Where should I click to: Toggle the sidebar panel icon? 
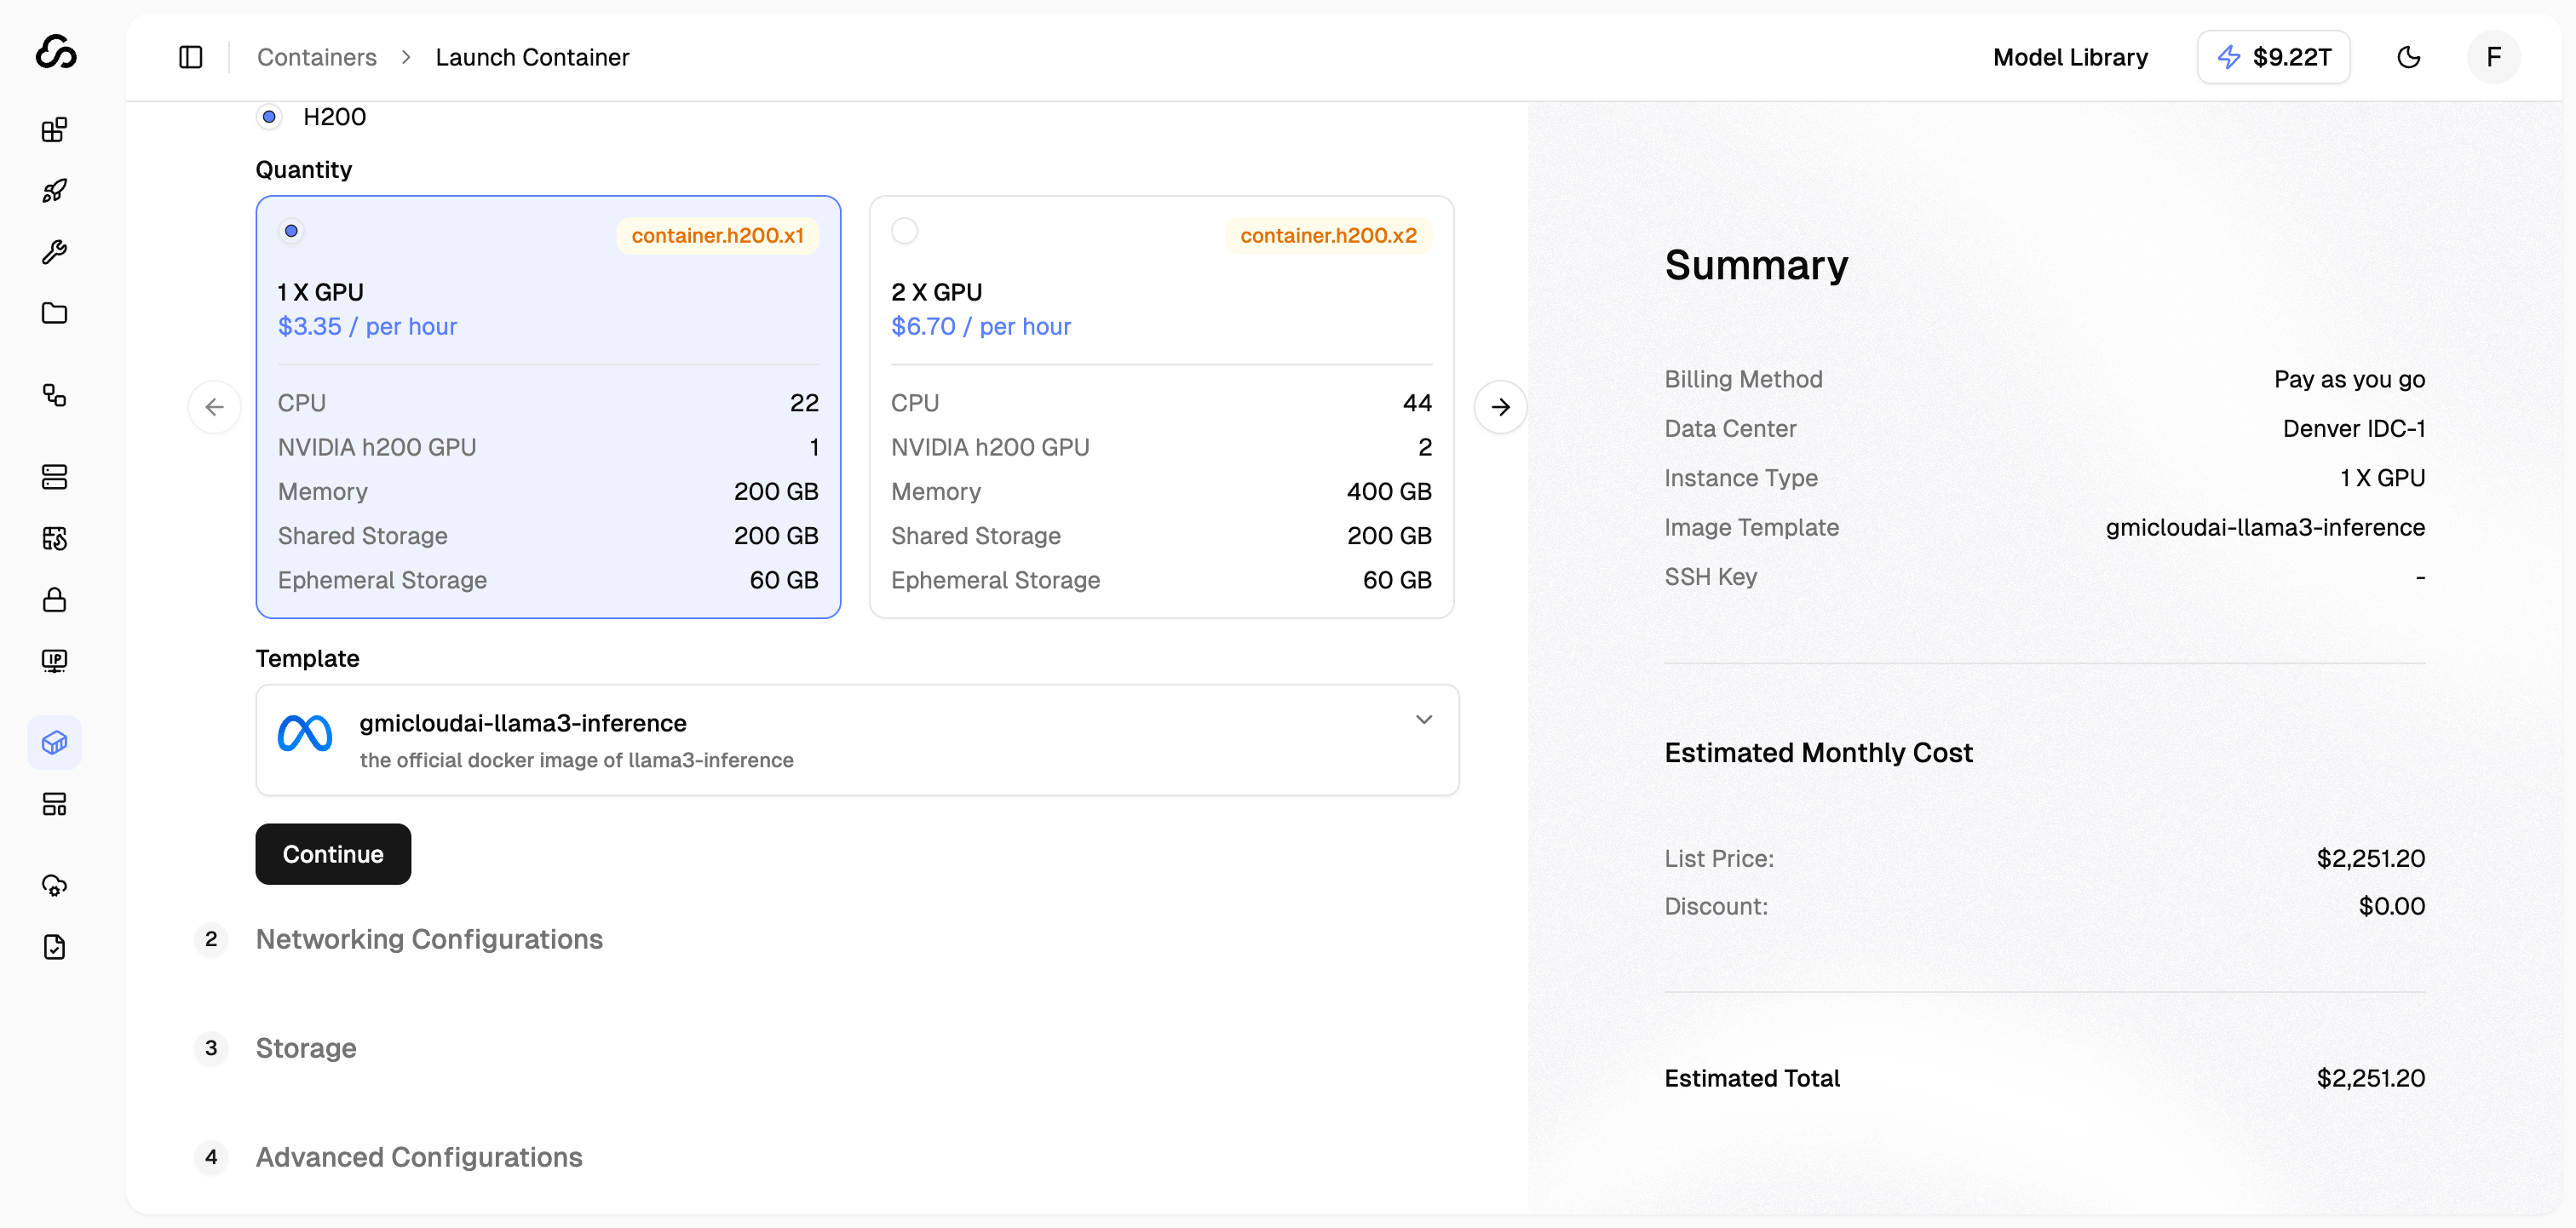point(190,57)
